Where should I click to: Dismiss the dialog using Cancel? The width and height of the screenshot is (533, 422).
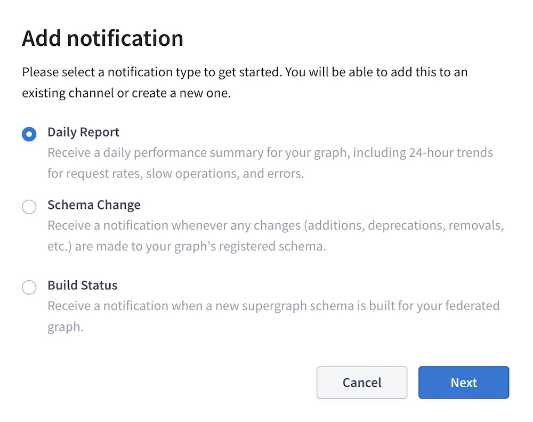[362, 383]
